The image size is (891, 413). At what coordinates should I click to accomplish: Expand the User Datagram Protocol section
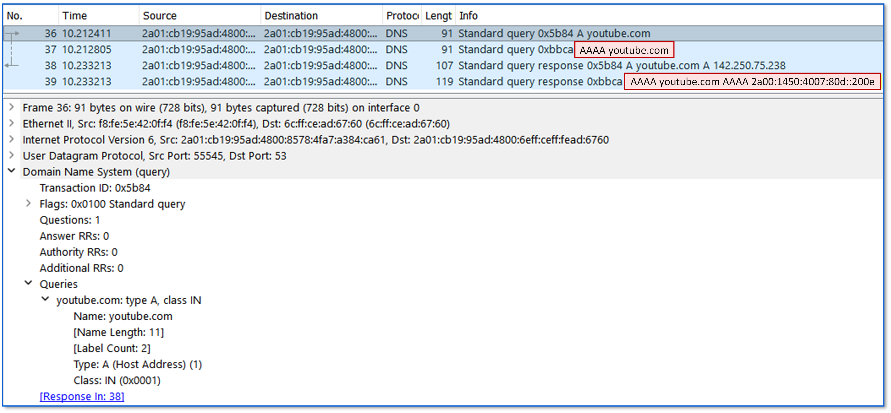pyautogui.click(x=11, y=155)
